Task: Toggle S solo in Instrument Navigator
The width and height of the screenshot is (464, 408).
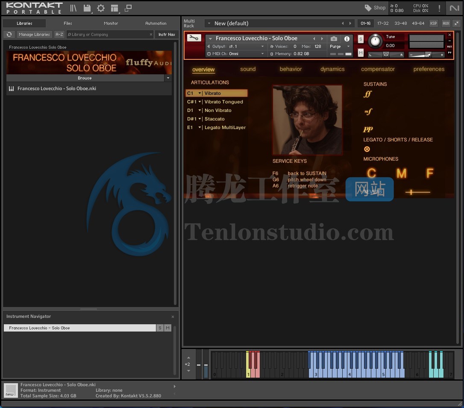Action: 160,328
